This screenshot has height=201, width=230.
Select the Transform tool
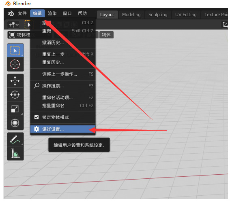(15, 123)
